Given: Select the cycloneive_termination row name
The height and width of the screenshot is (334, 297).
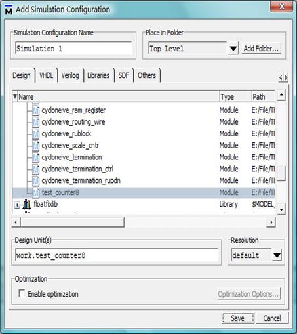Looking at the screenshot, I should point(72,157).
